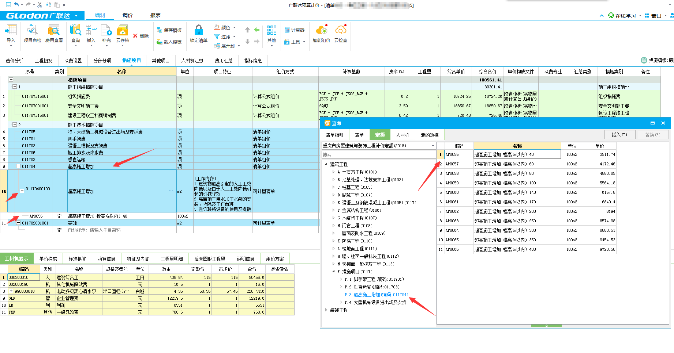
Task: Open 工具 tools dropdown
Action: click(x=295, y=42)
